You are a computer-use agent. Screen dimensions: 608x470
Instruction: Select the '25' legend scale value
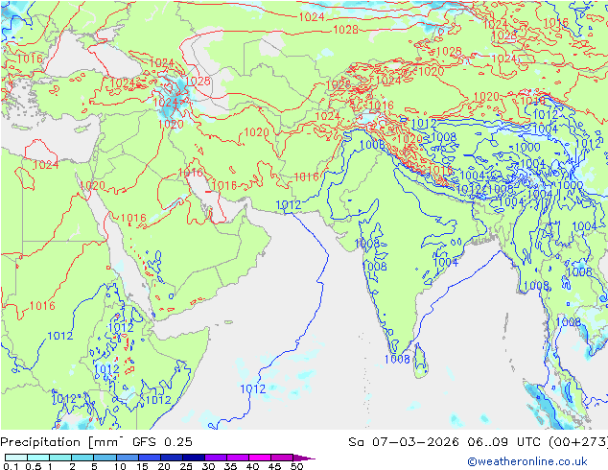(186, 466)
